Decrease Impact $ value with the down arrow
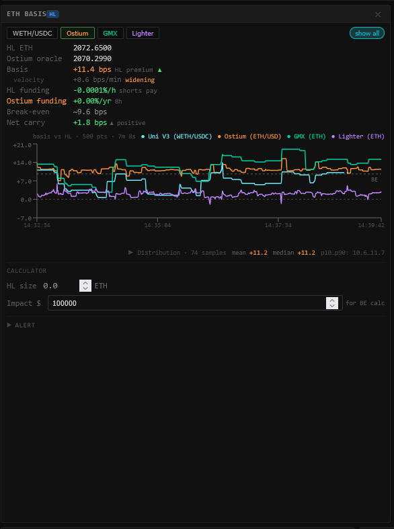The width and height of the screenshot is (394, 529). pyautogui.click(x=332, y=306)
